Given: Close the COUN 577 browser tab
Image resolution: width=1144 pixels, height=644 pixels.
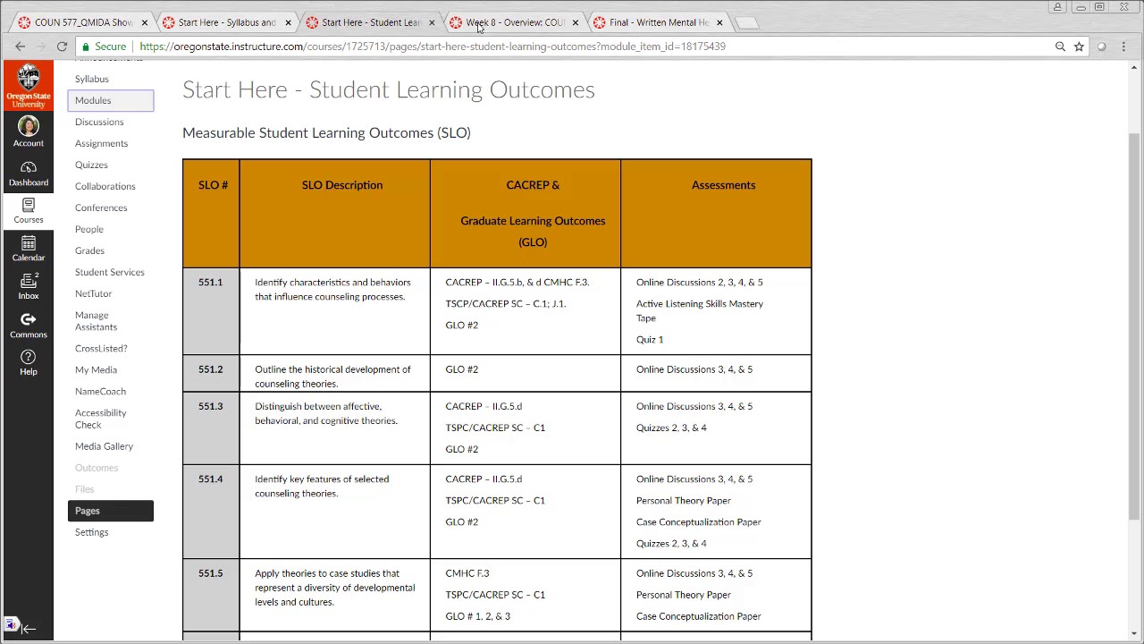Looking at the screenshot, I should click(144, 22).
